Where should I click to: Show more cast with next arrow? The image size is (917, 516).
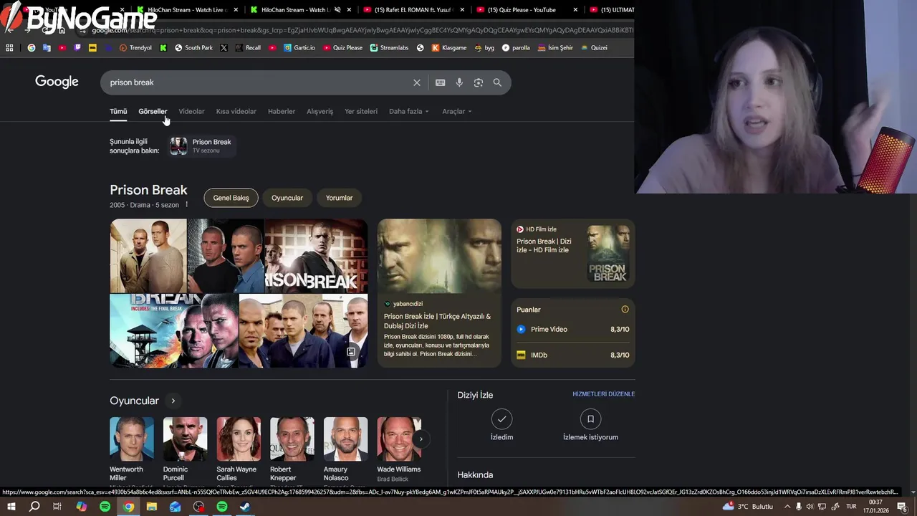click(x=421, y=439)
